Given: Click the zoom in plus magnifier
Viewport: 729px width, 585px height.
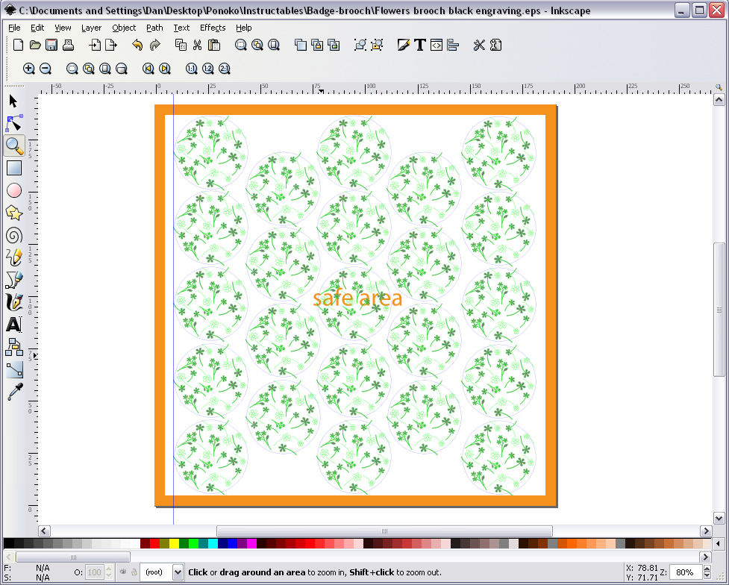Looking at the screenshot, I should tap(29, 69).
